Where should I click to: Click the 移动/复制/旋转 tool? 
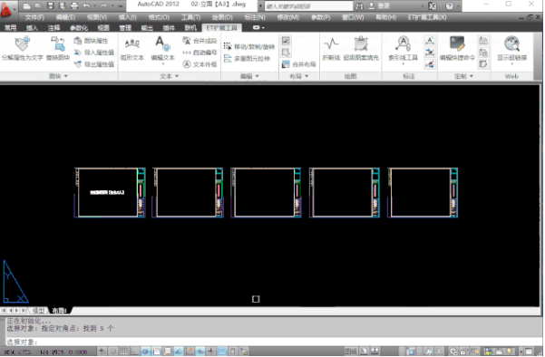point(249,46)
